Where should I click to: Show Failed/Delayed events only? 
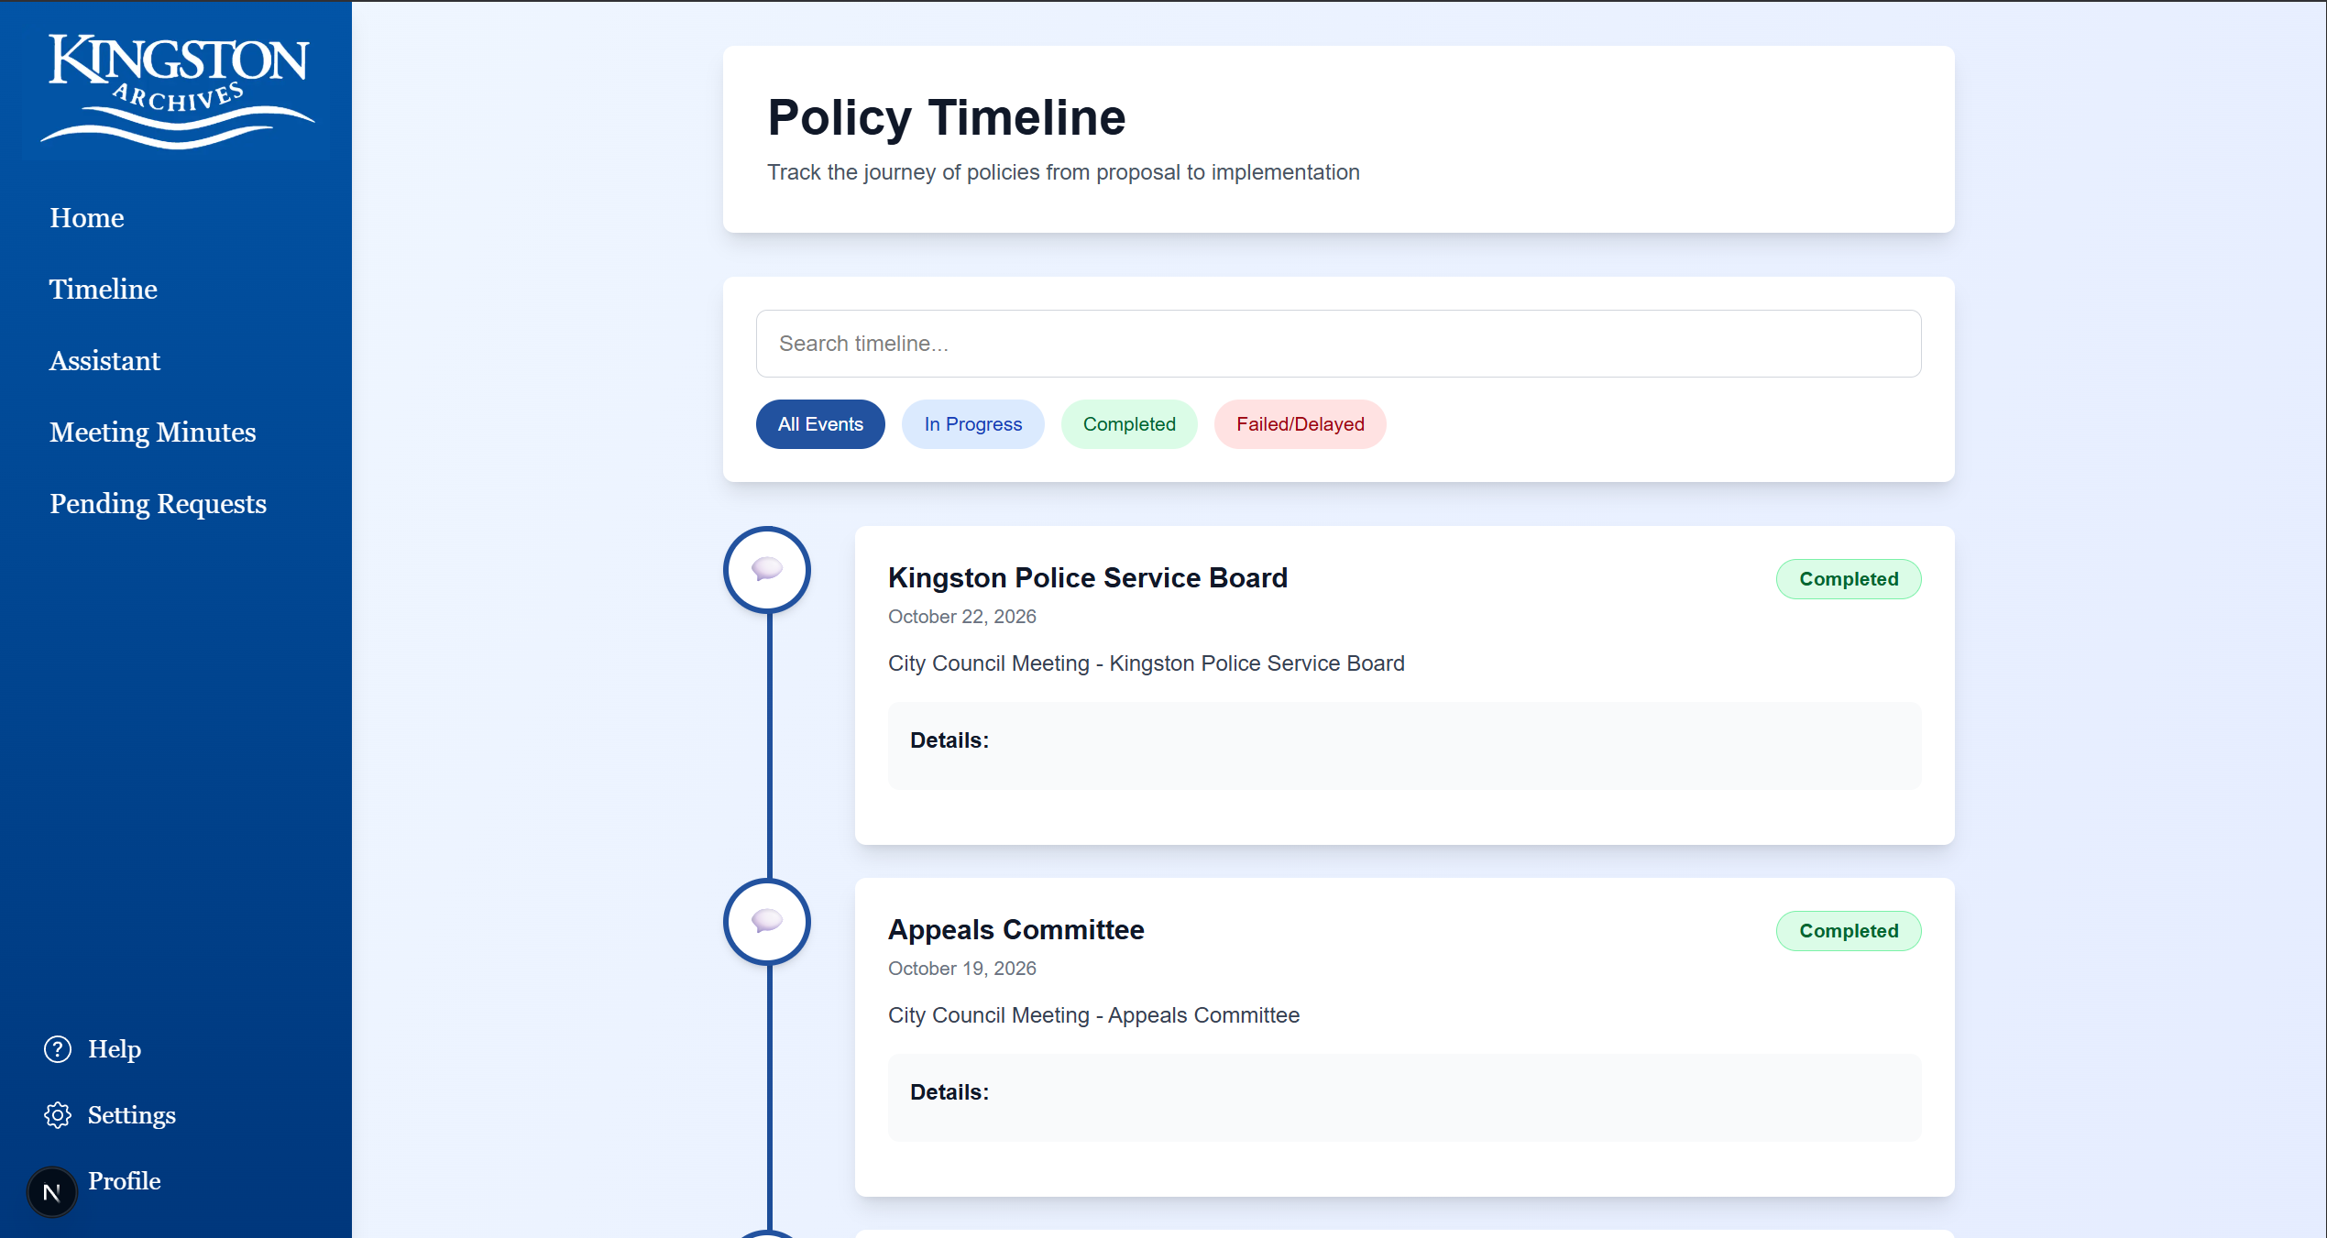(1300, 424)
